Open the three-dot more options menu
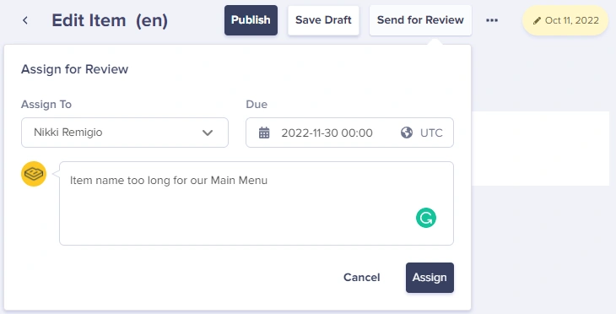This screenshot has width=616, height=314. point(492,20)
